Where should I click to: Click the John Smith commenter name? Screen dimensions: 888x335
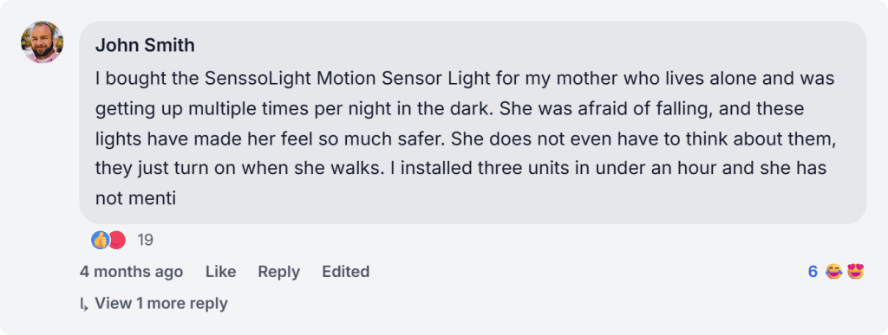pos(145,45)
